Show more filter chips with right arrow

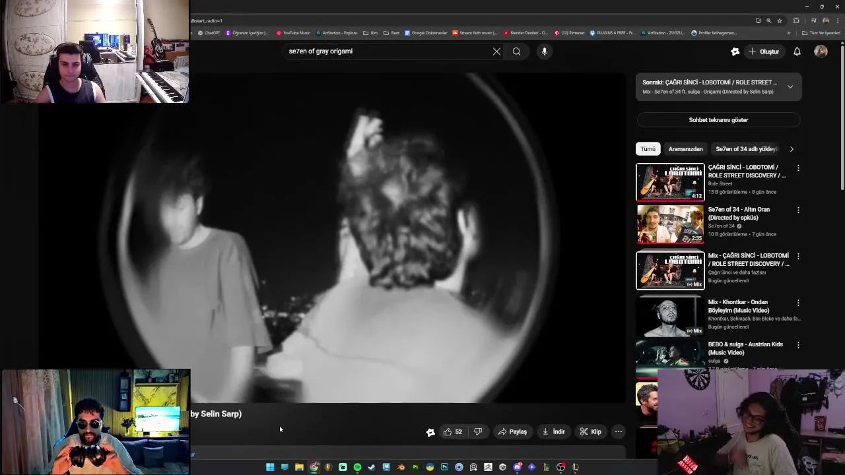point(792,149)
